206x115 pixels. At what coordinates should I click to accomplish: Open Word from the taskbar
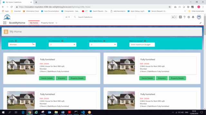pyautogui.click(x=63, y=112)
